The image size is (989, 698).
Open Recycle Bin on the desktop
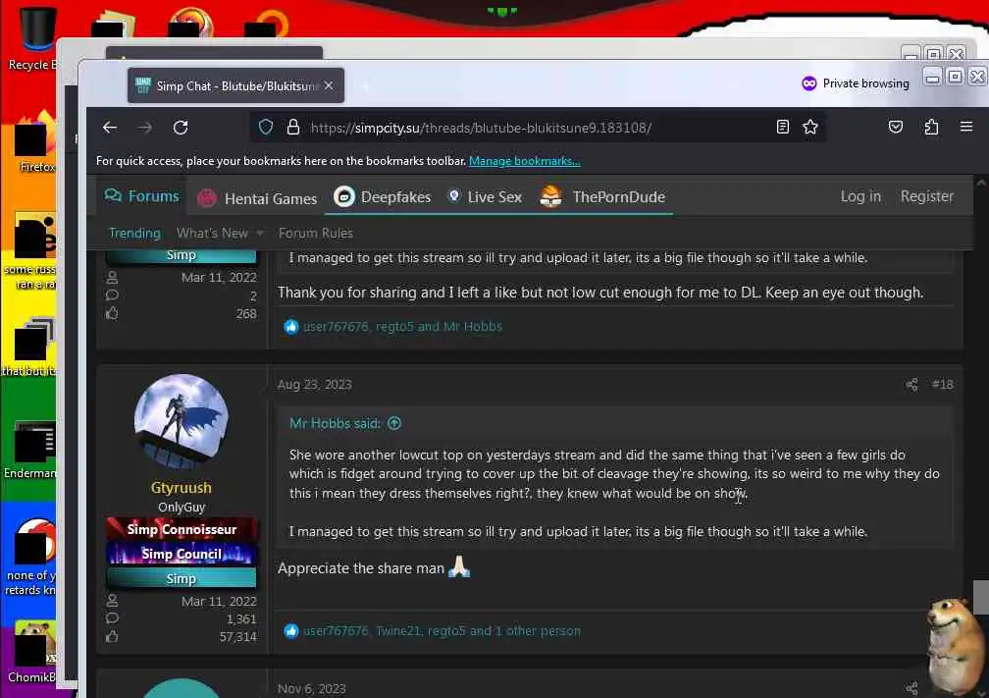34,38
